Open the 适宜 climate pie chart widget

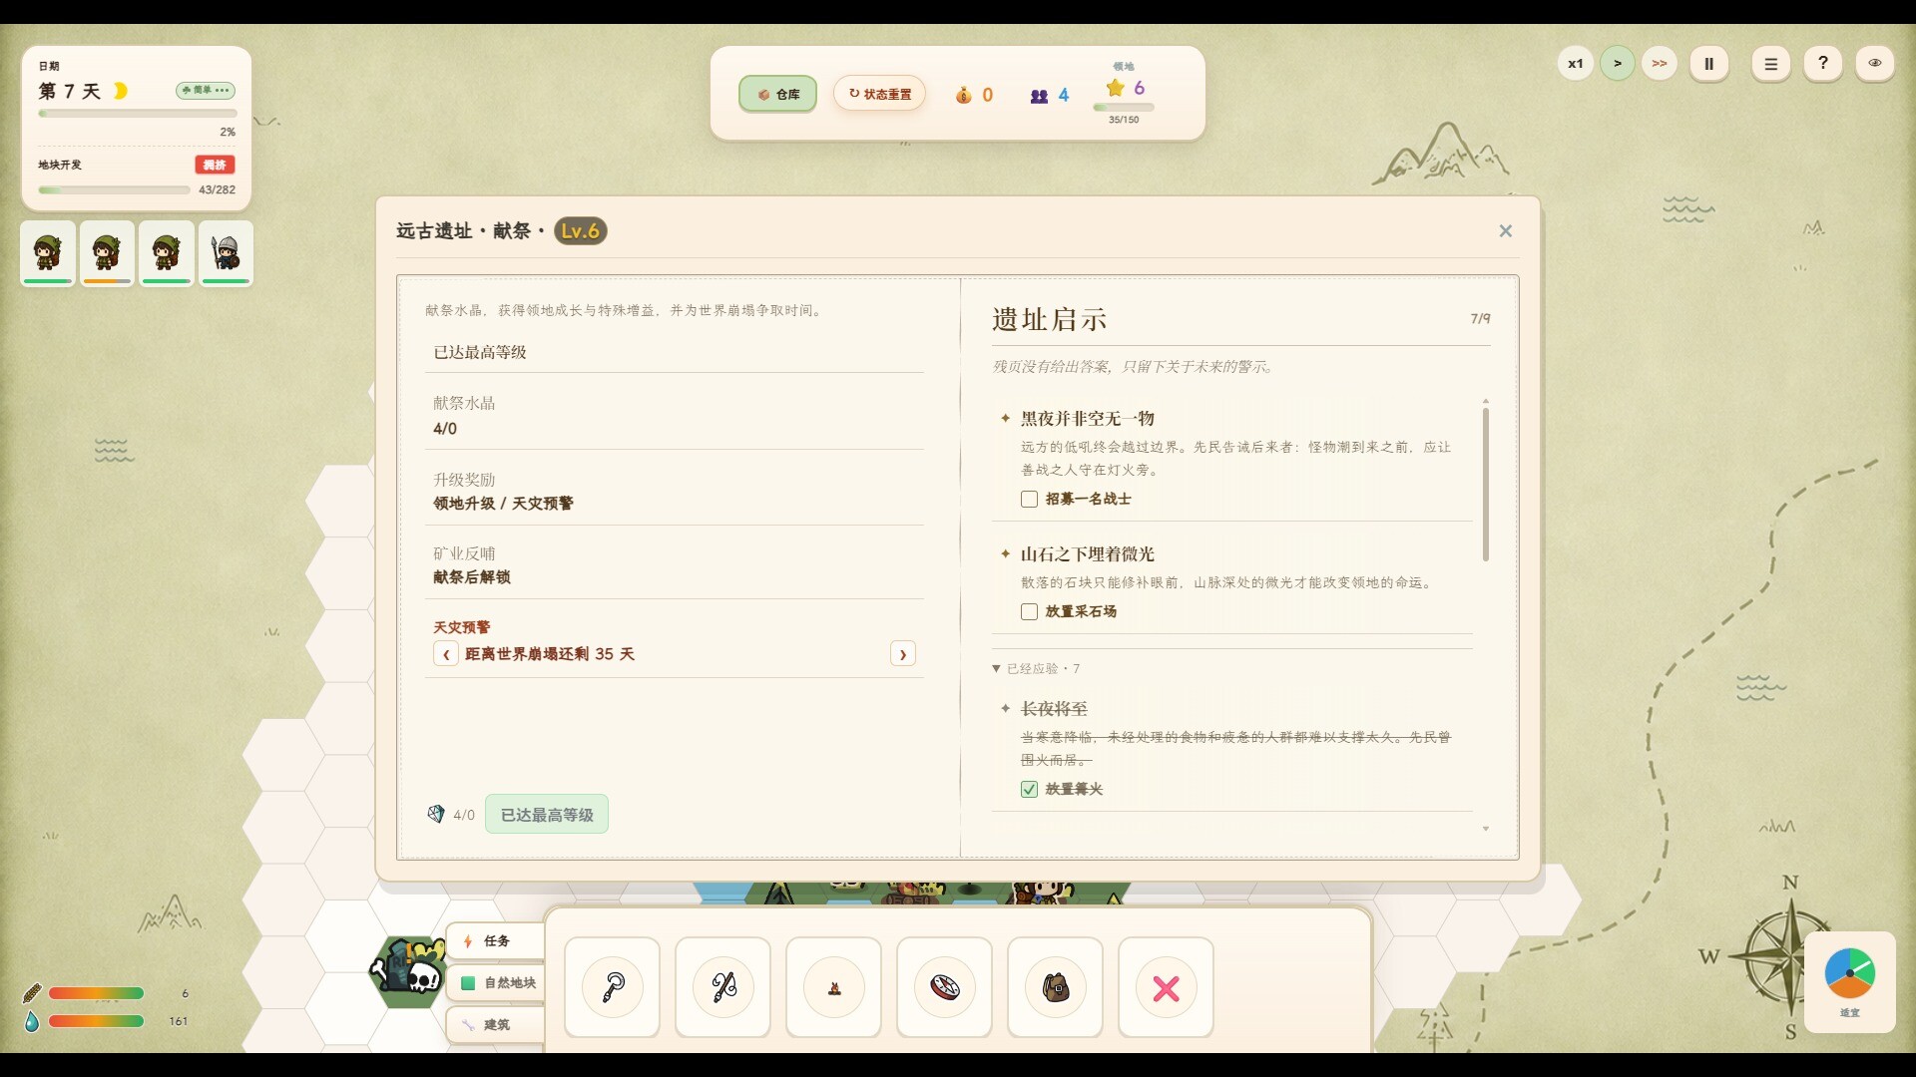pos(1849,981)
